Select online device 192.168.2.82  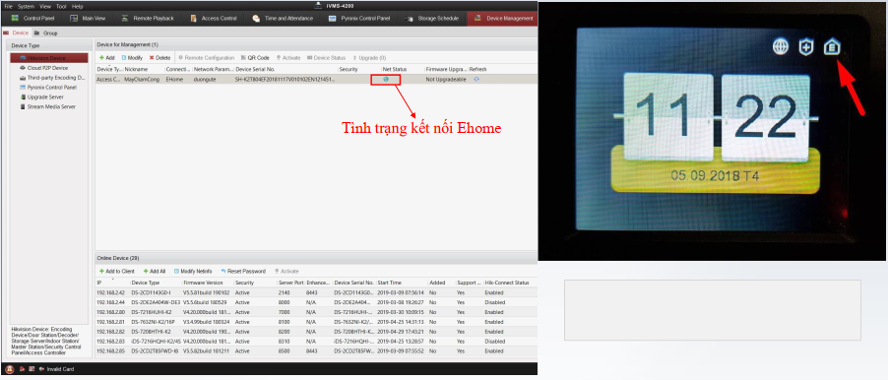tap(316, 332)
